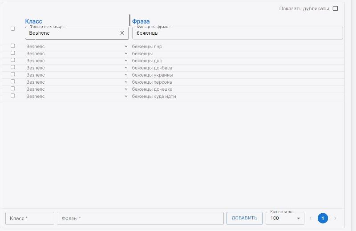Select the checkbox for беженцы куда идти
Screen dimensions: 356x231
coord(12,96)
